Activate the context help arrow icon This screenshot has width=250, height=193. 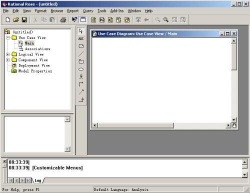[x=74, y=19]
